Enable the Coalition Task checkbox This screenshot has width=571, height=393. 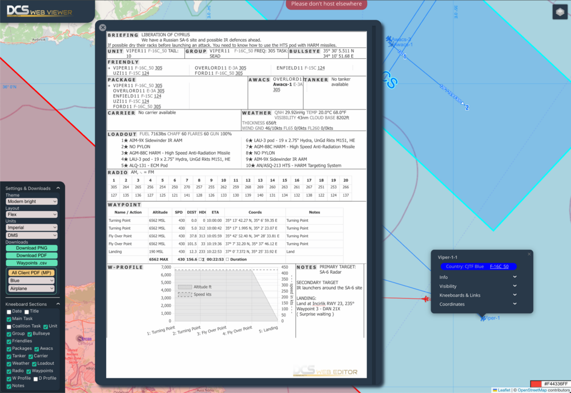[9, 327]
